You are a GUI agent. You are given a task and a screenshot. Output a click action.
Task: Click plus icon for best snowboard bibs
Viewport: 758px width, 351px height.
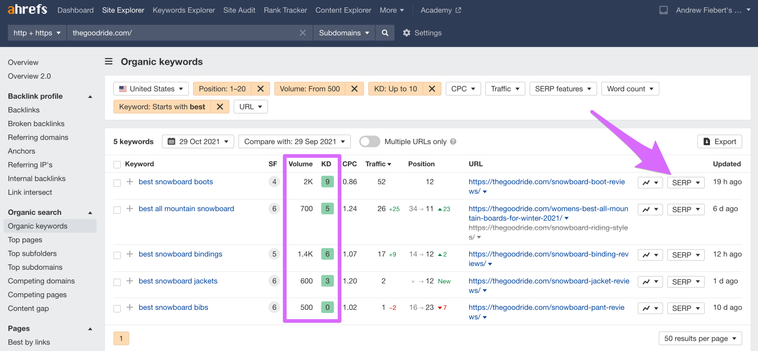point(129,307)
